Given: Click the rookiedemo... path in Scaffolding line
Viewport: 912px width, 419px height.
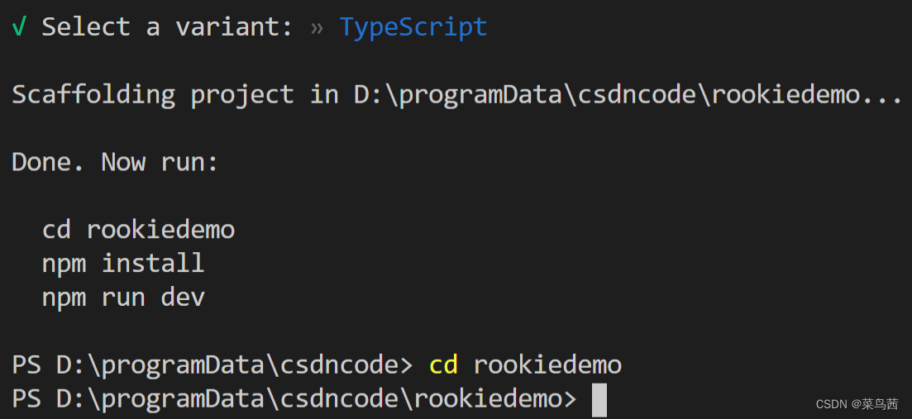Looking at the screenshot, I should pyautogui.click(x=807, y=95).
